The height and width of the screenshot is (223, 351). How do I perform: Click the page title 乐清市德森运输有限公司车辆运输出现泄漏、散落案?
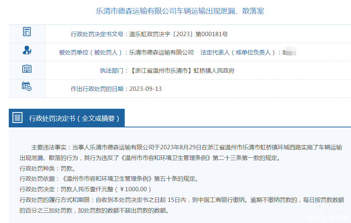(180, 11)
